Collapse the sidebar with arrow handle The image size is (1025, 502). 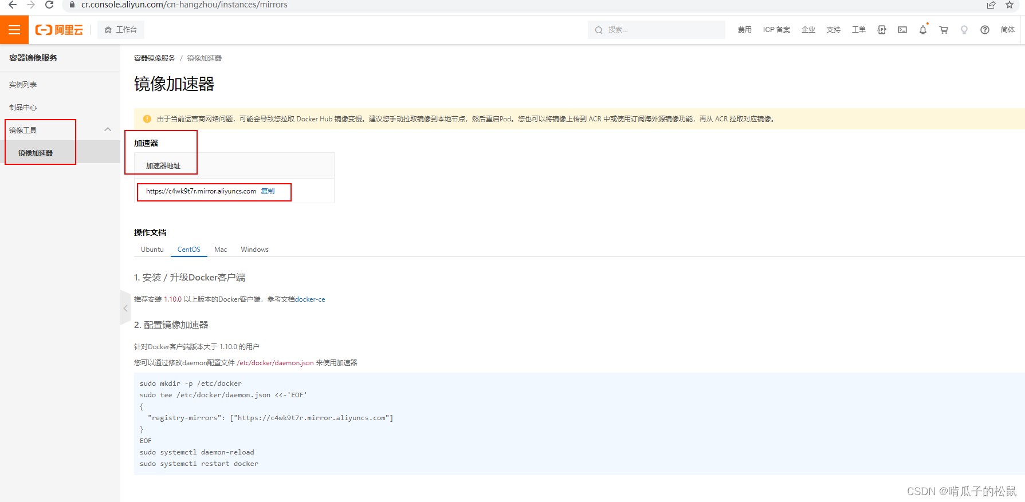point(125,308)
